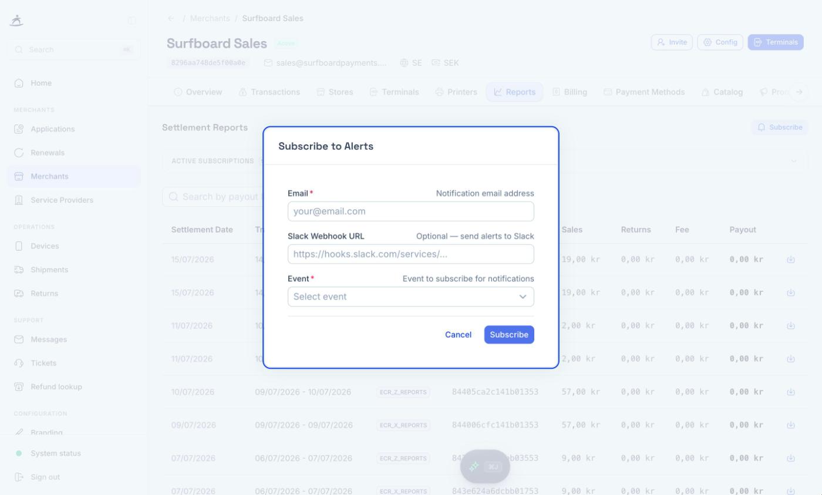The height and width of the screenshot is (495, 822).
Task: Click the Terminals button in the header
Action: pyautogui.click(x=776, y=42)
